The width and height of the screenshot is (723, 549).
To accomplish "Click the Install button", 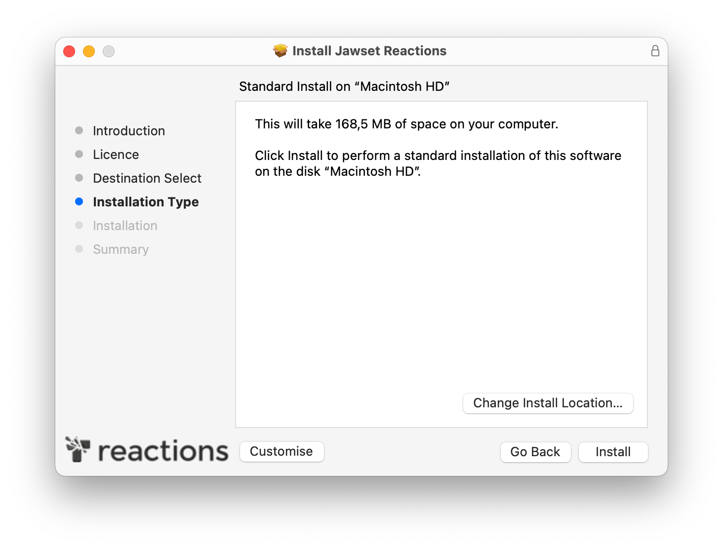I will 613,452.
